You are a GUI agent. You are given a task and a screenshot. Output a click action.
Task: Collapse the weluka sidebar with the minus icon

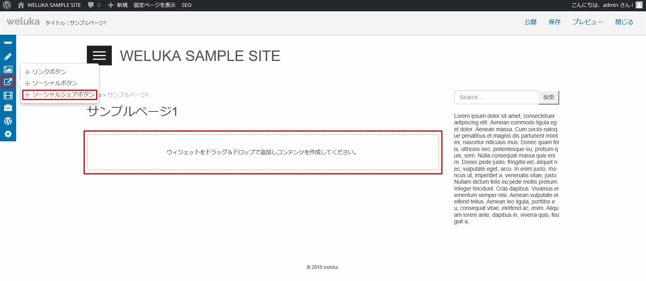point(8,42)
